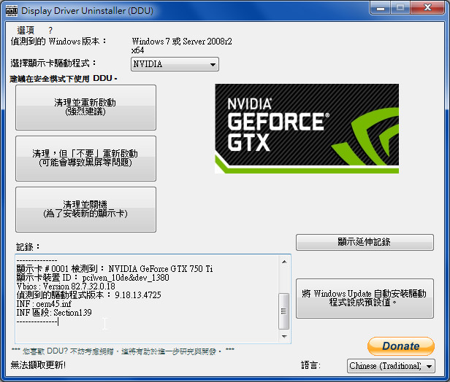
Task: Click the log scrollbar thumb
Action: pyautogui.click(x=284, y=311)
